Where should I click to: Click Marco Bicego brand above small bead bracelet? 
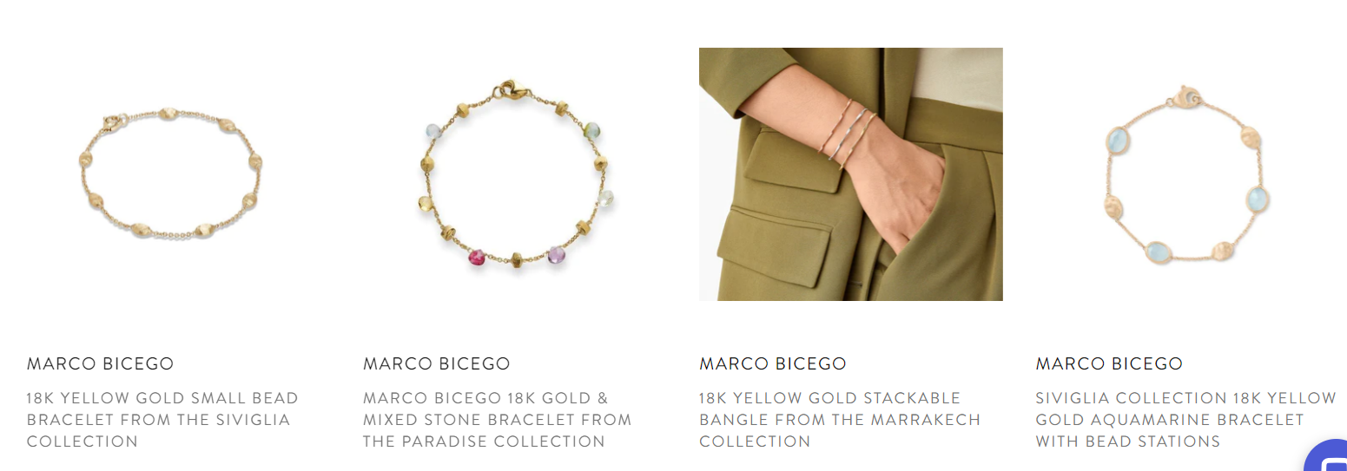click(100, 363)
